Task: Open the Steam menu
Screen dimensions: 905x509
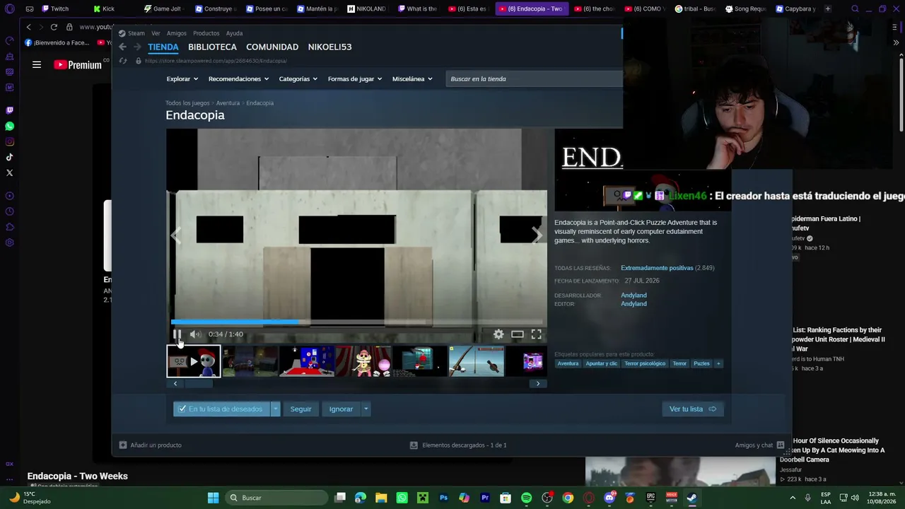Action: click(132, 33)
